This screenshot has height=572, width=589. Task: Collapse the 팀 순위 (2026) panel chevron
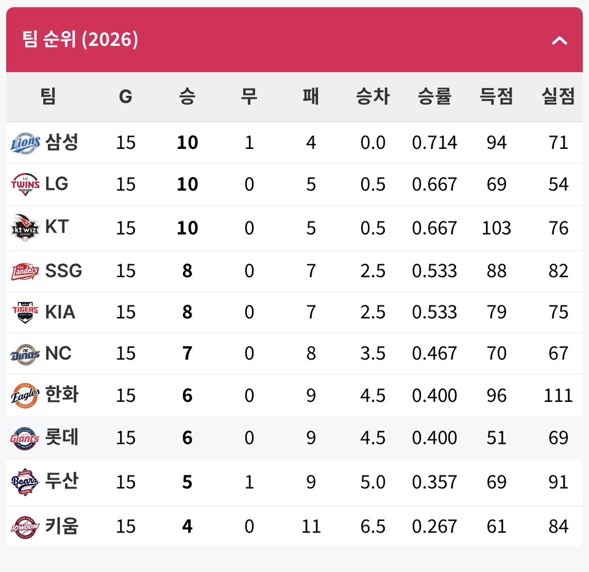coord(559,40)
